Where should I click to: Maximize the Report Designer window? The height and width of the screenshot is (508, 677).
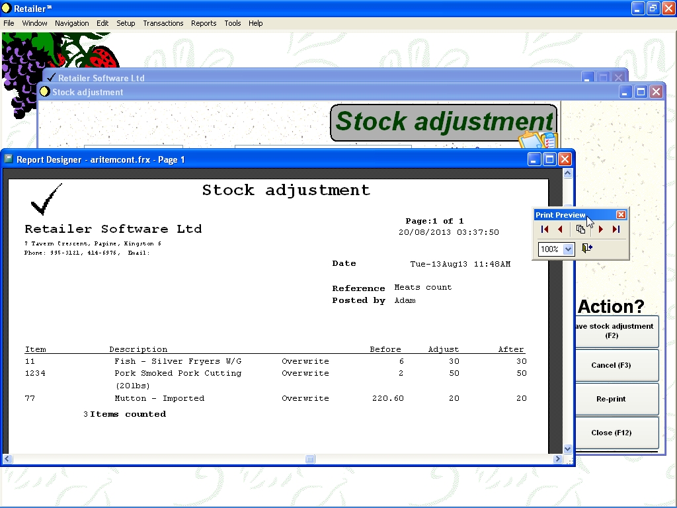pos(549,159)
